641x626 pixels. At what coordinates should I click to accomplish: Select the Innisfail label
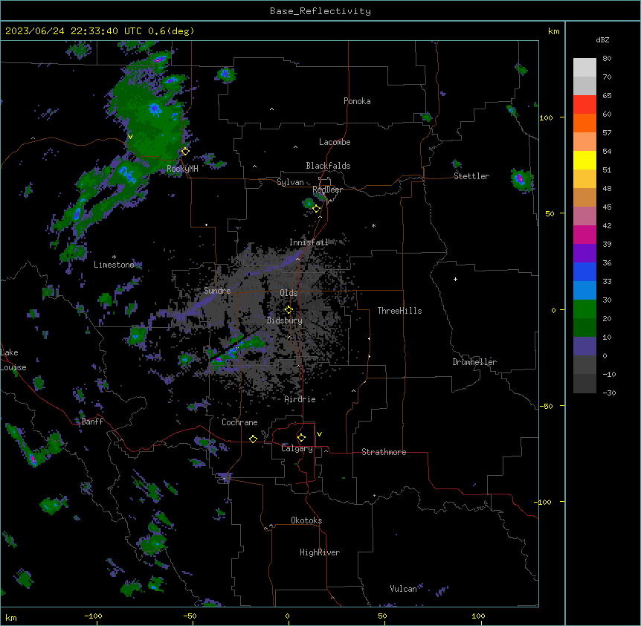point(309,242)
